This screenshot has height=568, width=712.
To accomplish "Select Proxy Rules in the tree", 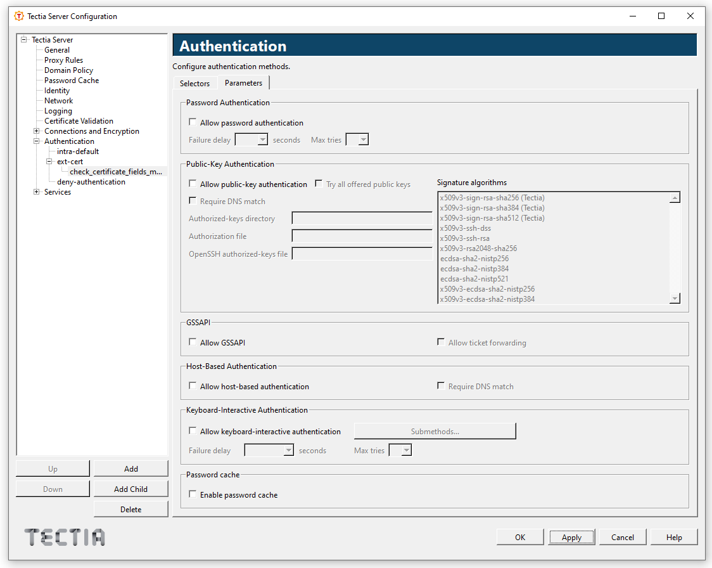I will click(63, 60).
